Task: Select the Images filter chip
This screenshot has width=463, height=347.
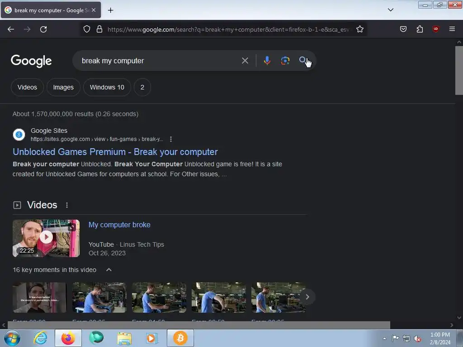Action: (63, 87)
